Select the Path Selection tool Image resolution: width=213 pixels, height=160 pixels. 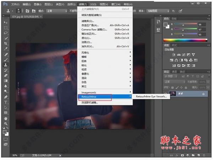pos(6,108)
